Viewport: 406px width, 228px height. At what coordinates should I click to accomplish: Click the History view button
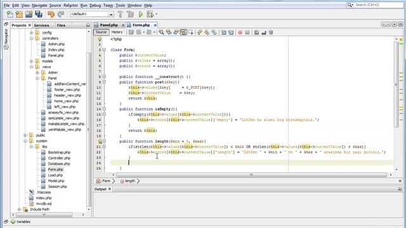117,32
